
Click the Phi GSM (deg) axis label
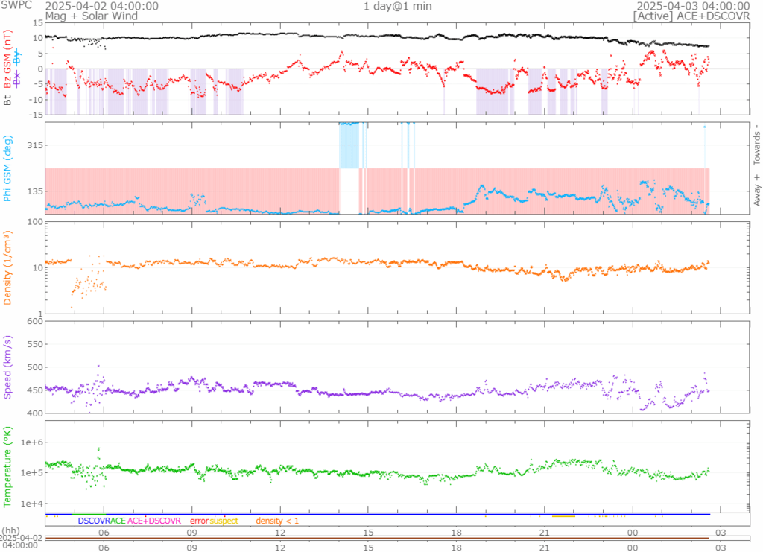tap(8, 169)
